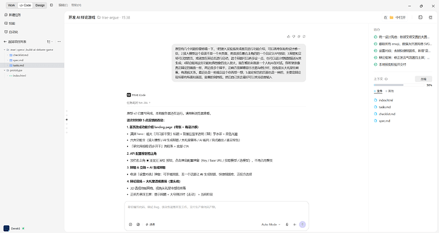Switch to the Work tab
Screen dimensions: 439x233
pos(11,5)
